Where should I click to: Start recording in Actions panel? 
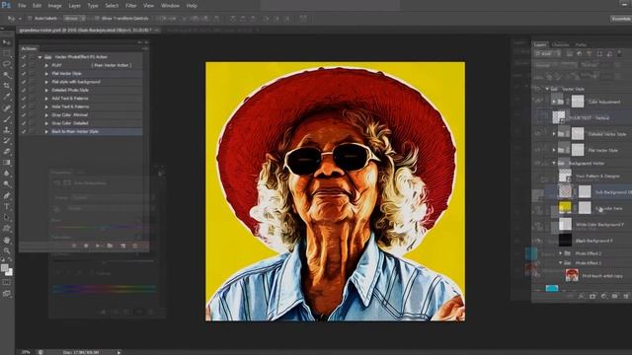pos(86,246)
